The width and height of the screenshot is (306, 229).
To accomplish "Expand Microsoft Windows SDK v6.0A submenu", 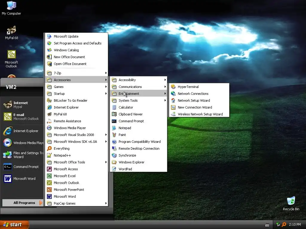I will 76,142.
